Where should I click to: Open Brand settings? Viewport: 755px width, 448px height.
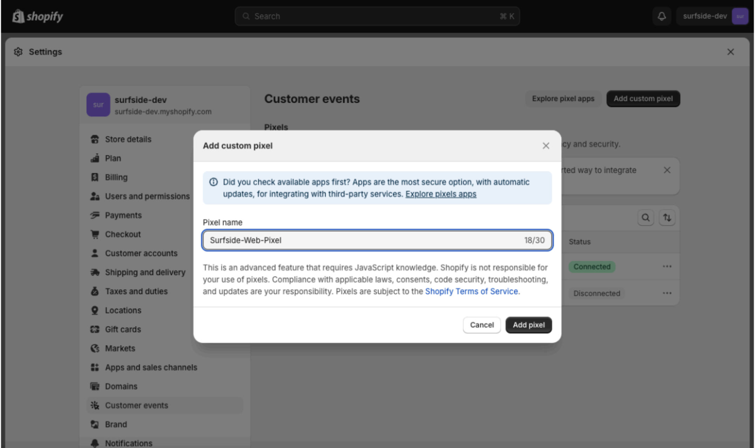coord(116,425)
